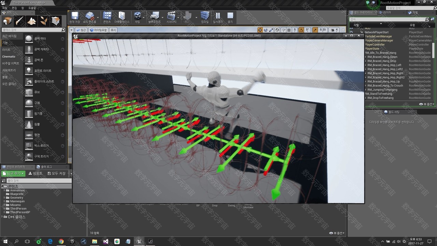This screenshot has width=437, height=246.
Task: Open Perspective (원근) view mode button
Action: 81,30
